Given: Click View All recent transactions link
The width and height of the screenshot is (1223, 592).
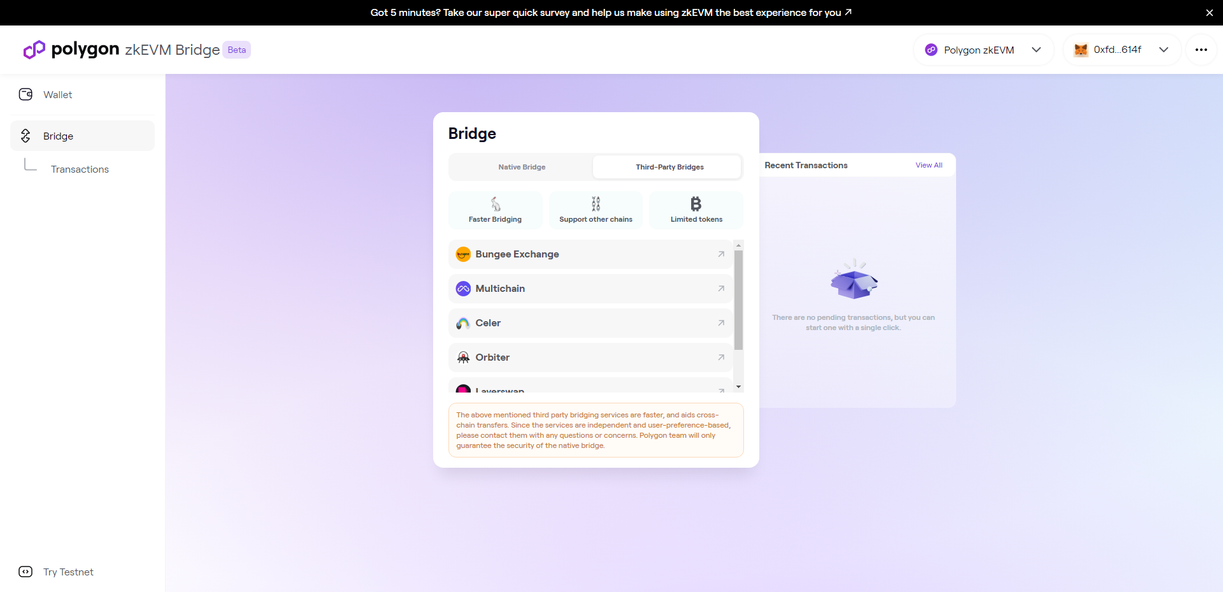Looking at the screenshot, I should pos(929,165).
